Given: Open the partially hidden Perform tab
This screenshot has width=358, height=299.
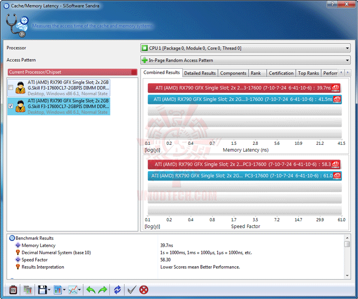Looking at the screenshot, I should point(330,73).
